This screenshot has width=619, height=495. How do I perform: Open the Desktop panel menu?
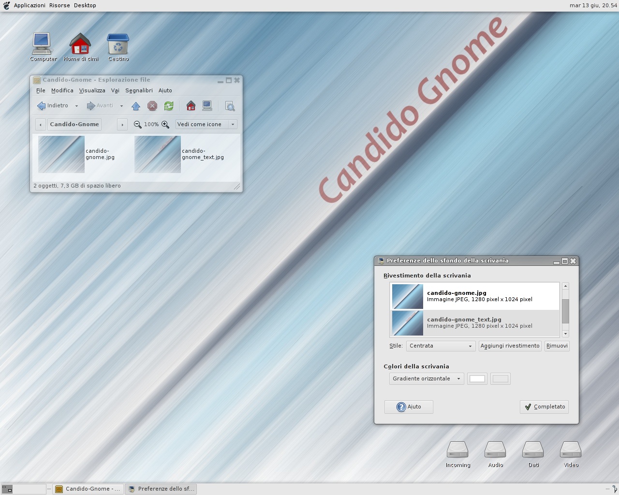pyautogui.click(x=85, y=5)
